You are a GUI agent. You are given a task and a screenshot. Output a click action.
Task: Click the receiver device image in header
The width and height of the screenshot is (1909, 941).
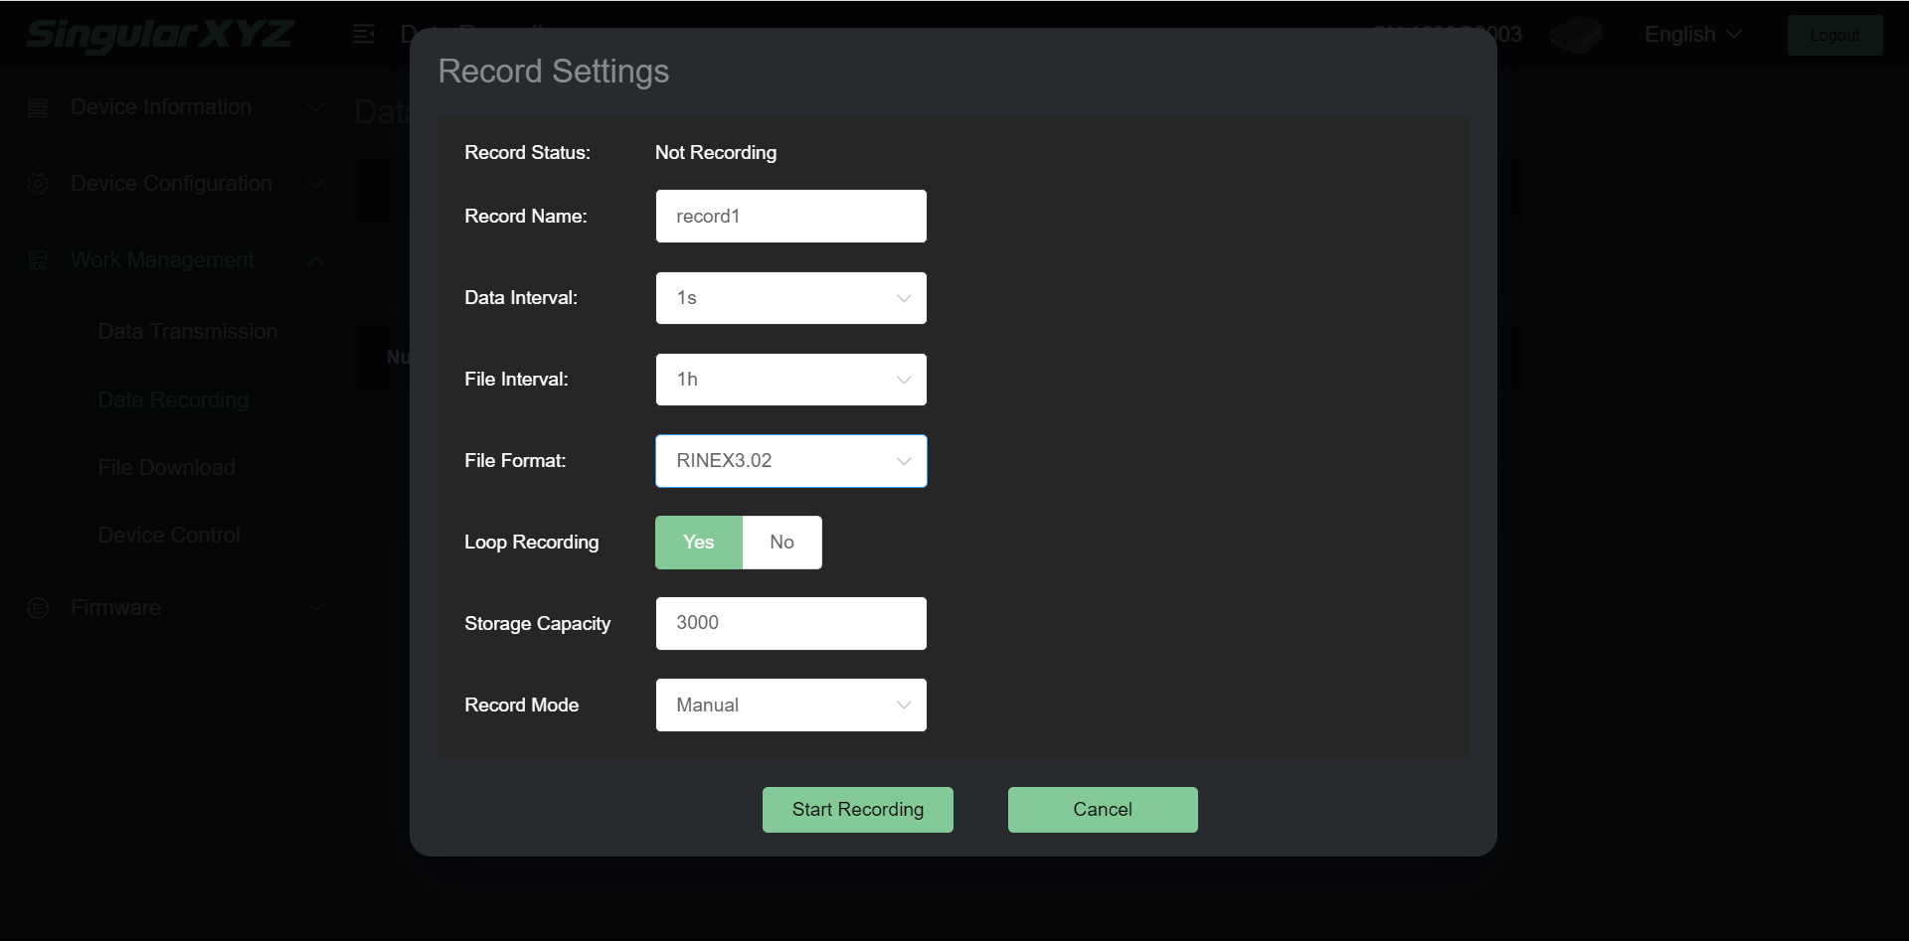[x=1576, y=35]
